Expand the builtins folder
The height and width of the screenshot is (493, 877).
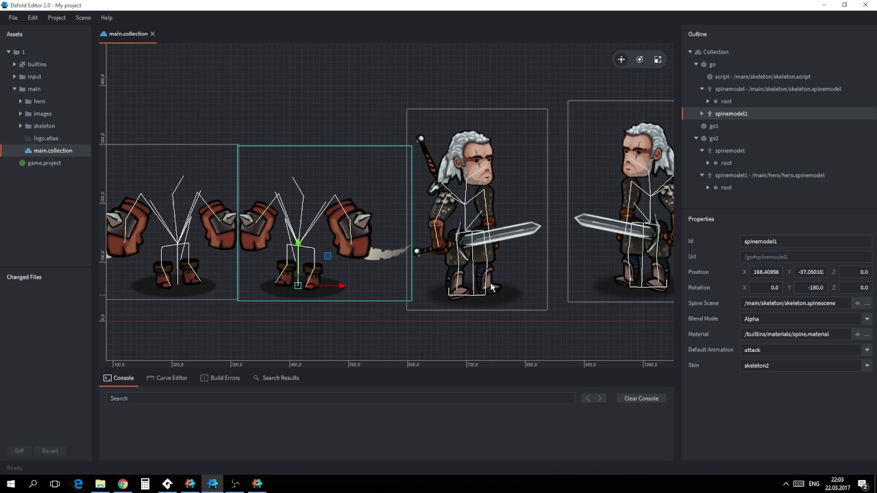(14, 64)
